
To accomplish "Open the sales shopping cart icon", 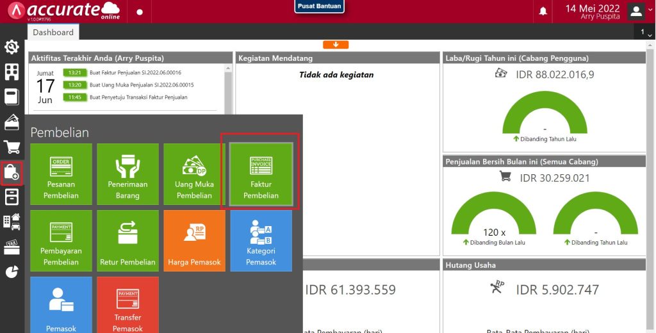I will pyautogui.click(x=12, y=147).
